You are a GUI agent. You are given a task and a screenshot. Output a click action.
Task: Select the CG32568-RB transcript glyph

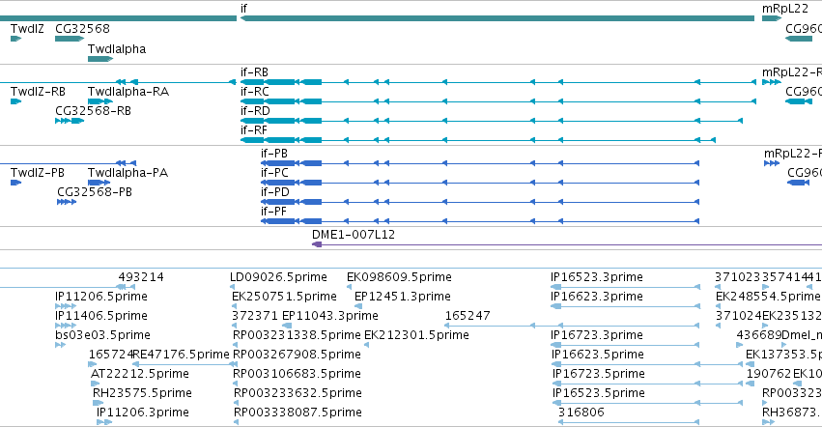[x=70, y=121]
